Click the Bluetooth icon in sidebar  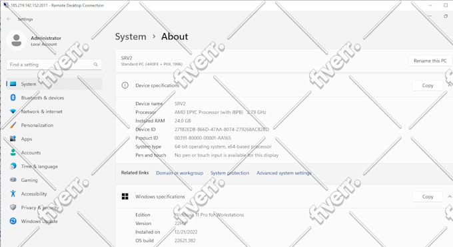13,98
